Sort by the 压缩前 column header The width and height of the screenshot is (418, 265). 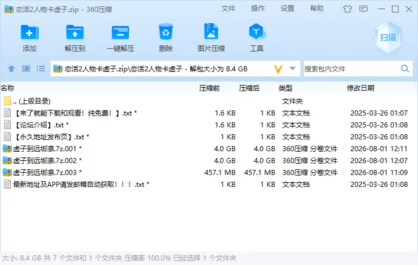(210, 88)
